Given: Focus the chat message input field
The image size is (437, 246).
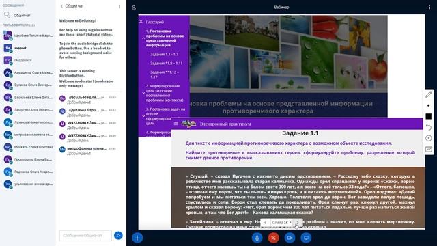Looking at the screenshot, I should 85,236.
